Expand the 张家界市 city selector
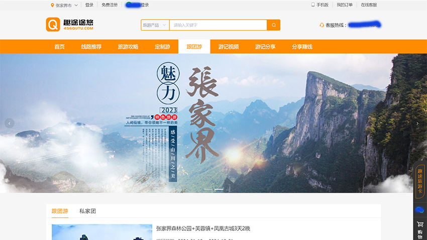 [x=76, y=5]
